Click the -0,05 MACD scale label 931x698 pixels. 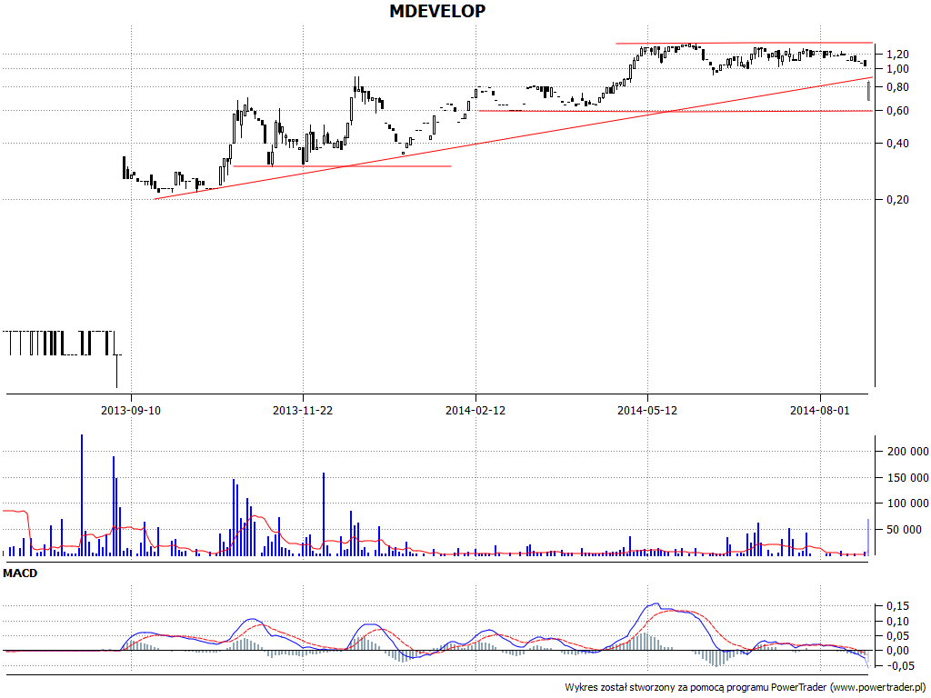896,665
